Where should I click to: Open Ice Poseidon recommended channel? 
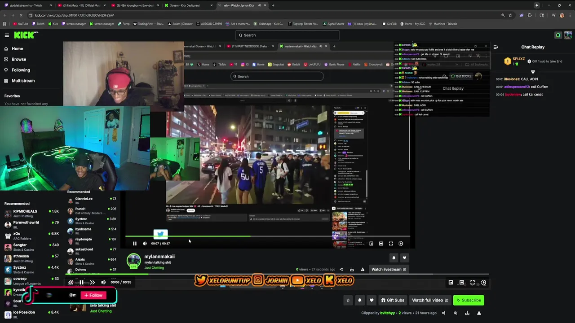click(31, 314)
